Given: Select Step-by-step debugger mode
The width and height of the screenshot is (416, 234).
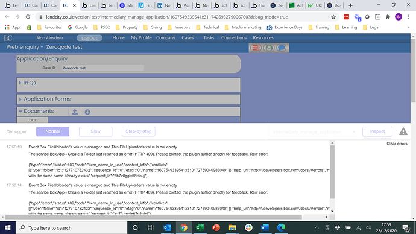Looking at the screenshot, I should [x=139, y=131].
